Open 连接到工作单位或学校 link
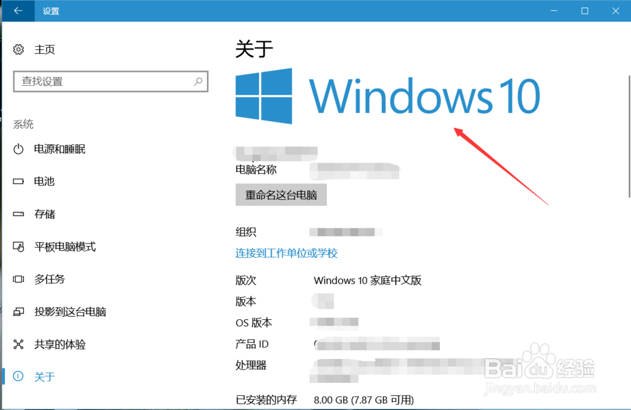 (286, 253)
